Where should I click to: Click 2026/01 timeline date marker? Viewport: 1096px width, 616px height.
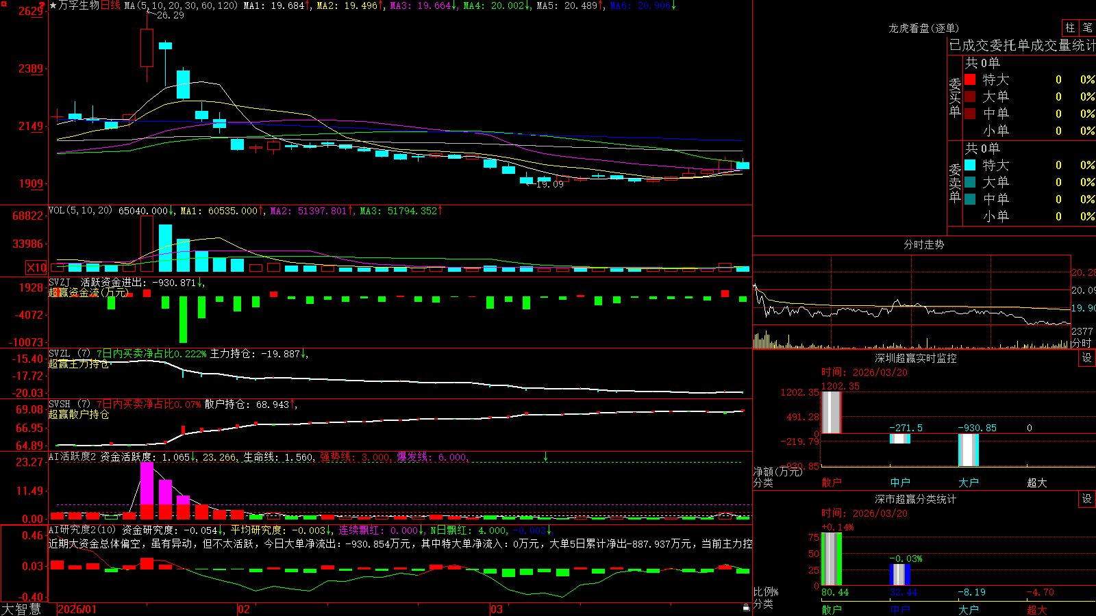pyautogui.click(x=77, y=609)
